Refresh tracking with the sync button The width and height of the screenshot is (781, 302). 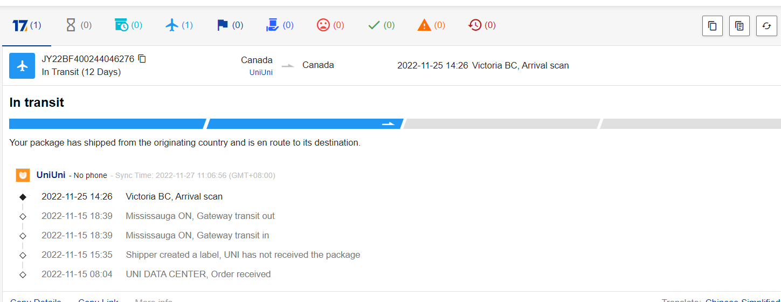click(766, 26)
